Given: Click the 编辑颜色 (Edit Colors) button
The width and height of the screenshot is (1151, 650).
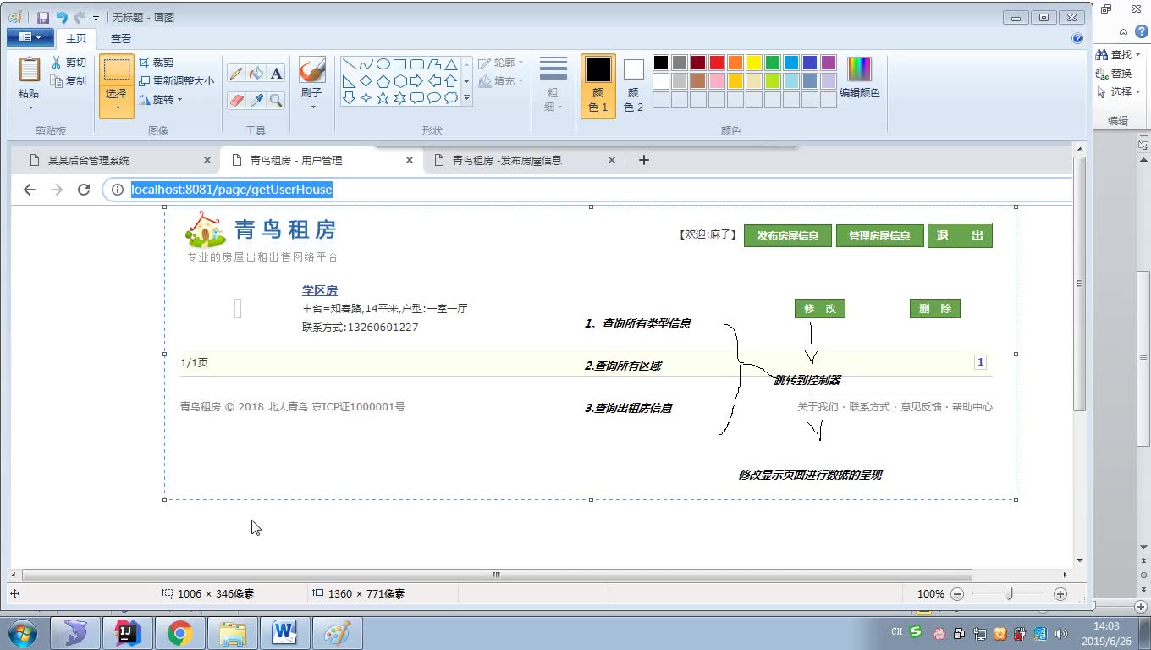Looking at the screenshot, I should (x=860, y=82).
